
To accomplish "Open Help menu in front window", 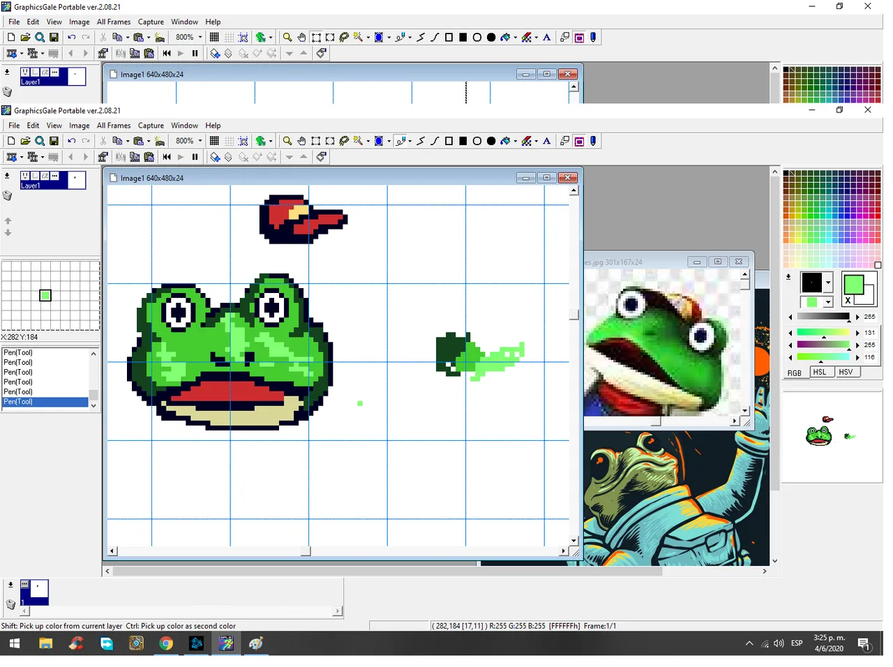I will [213, 126].
